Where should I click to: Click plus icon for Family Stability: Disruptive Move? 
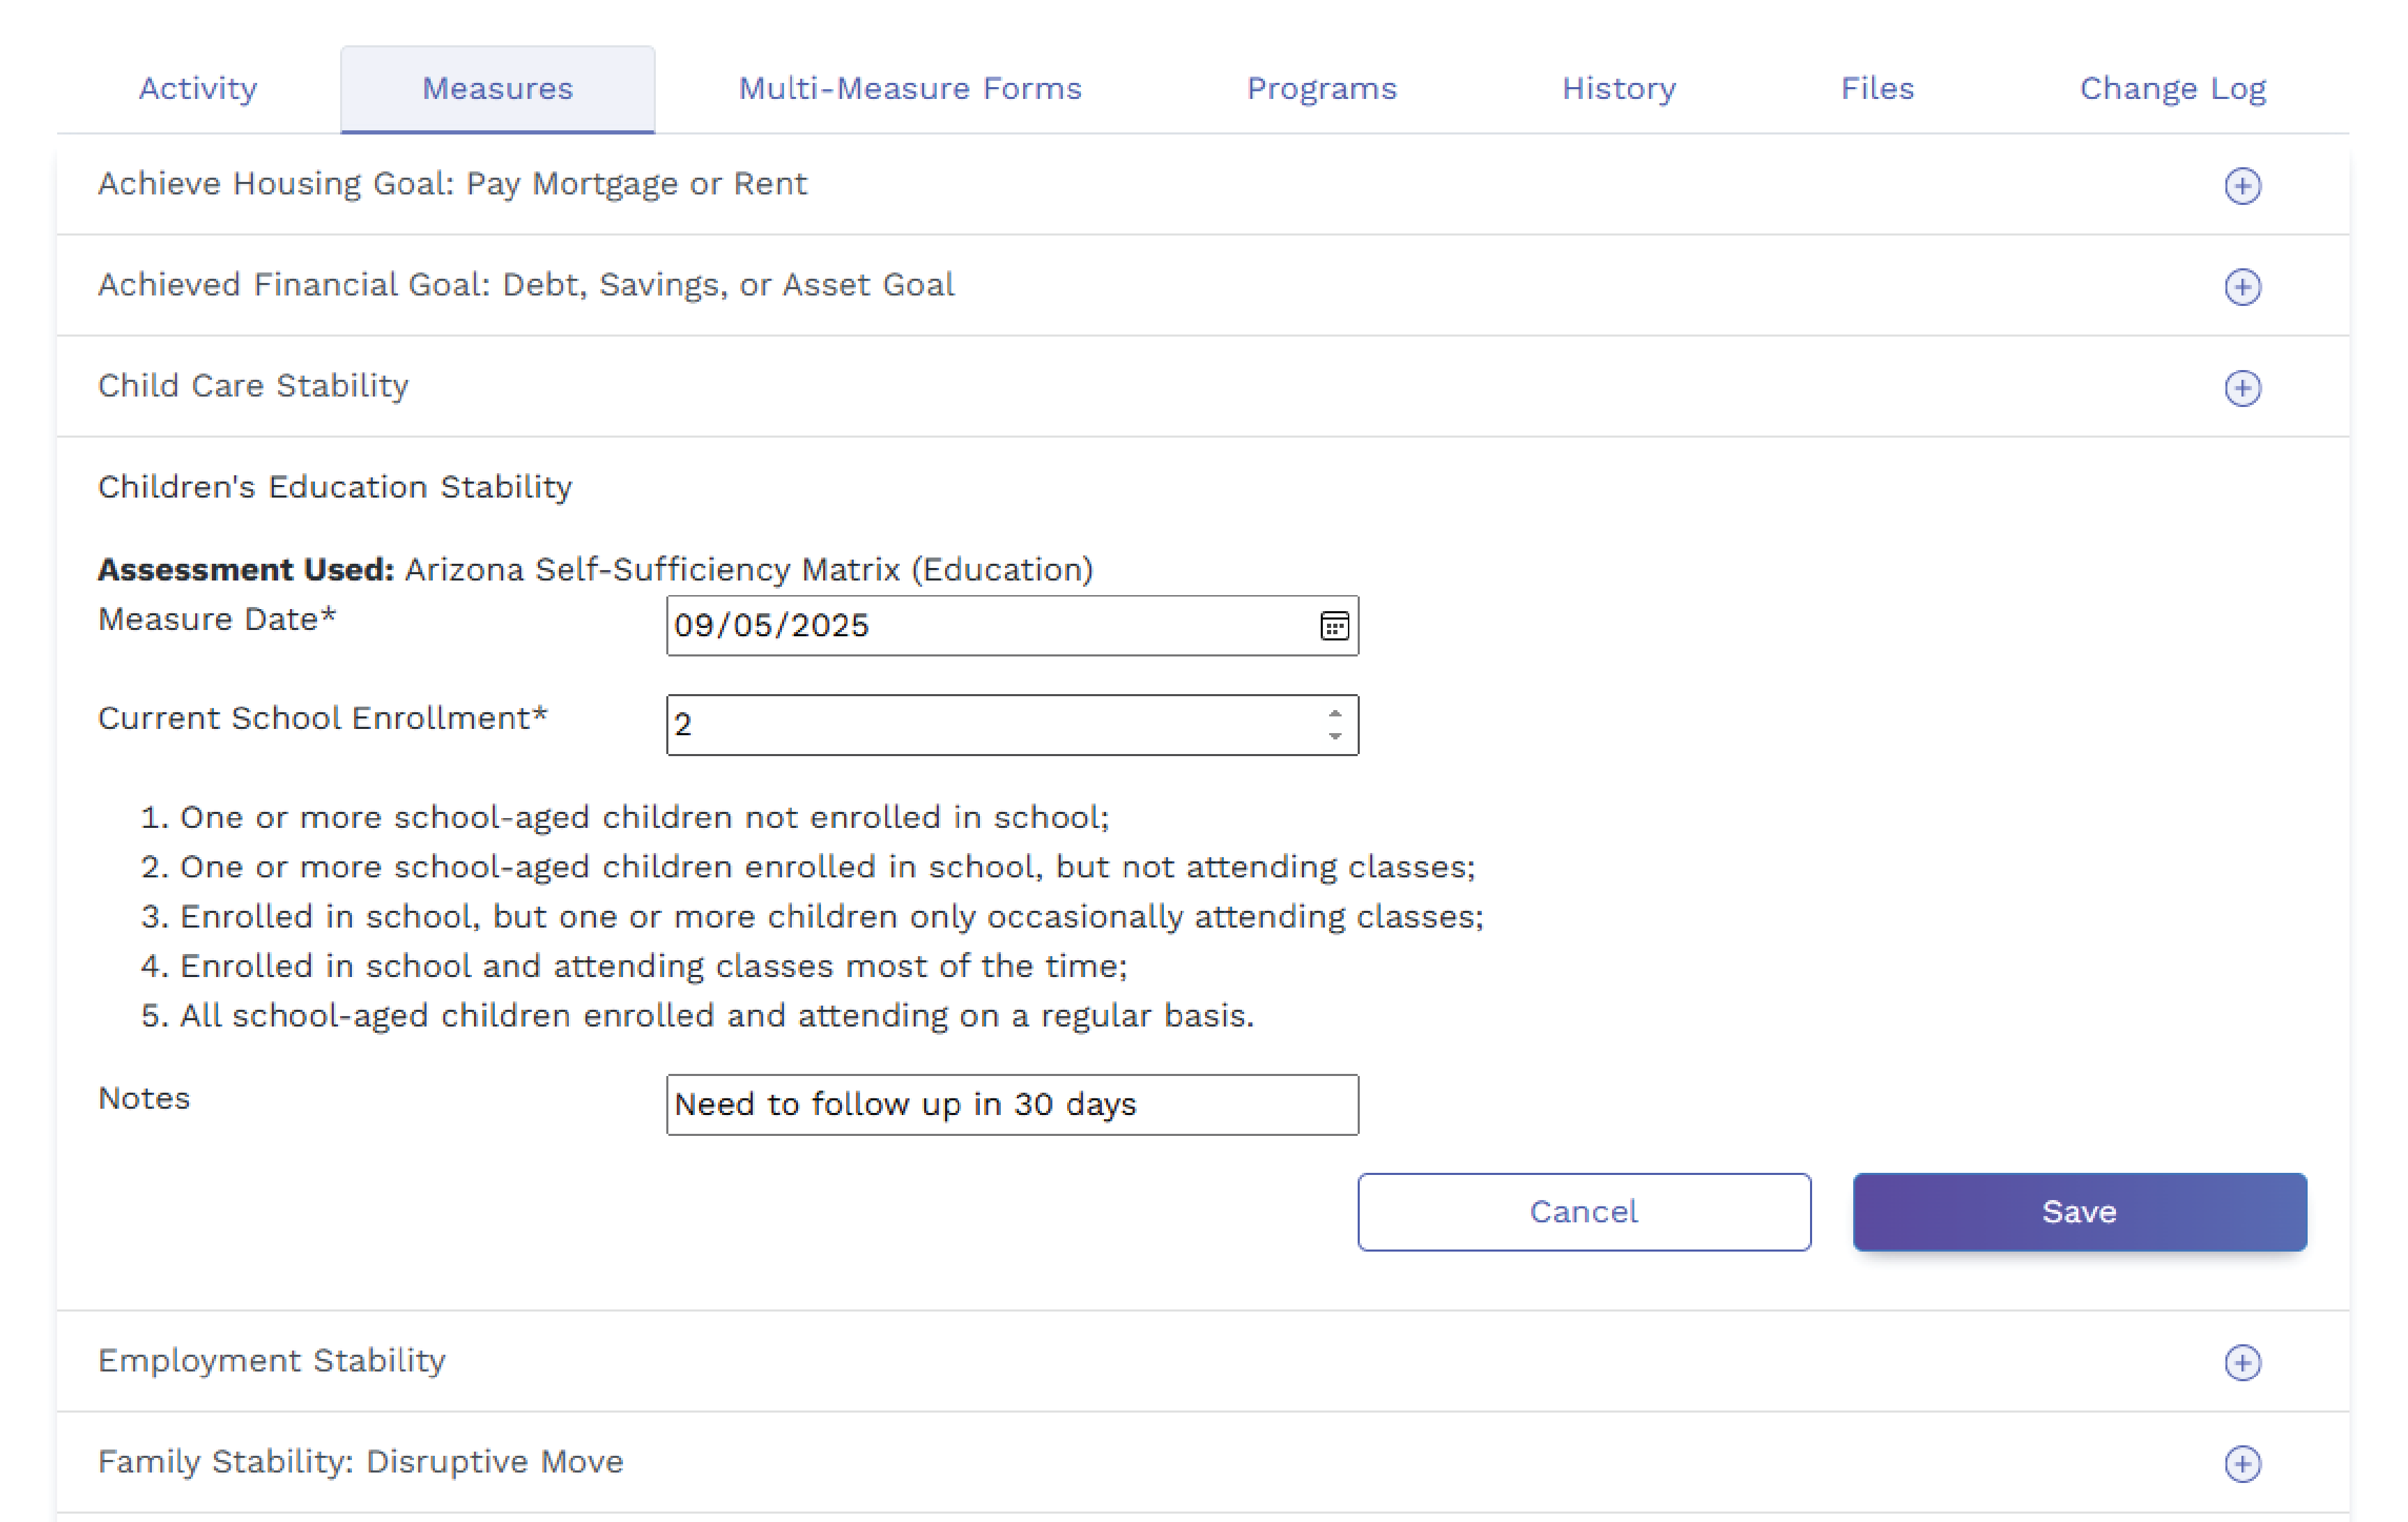point(2242,1464)
